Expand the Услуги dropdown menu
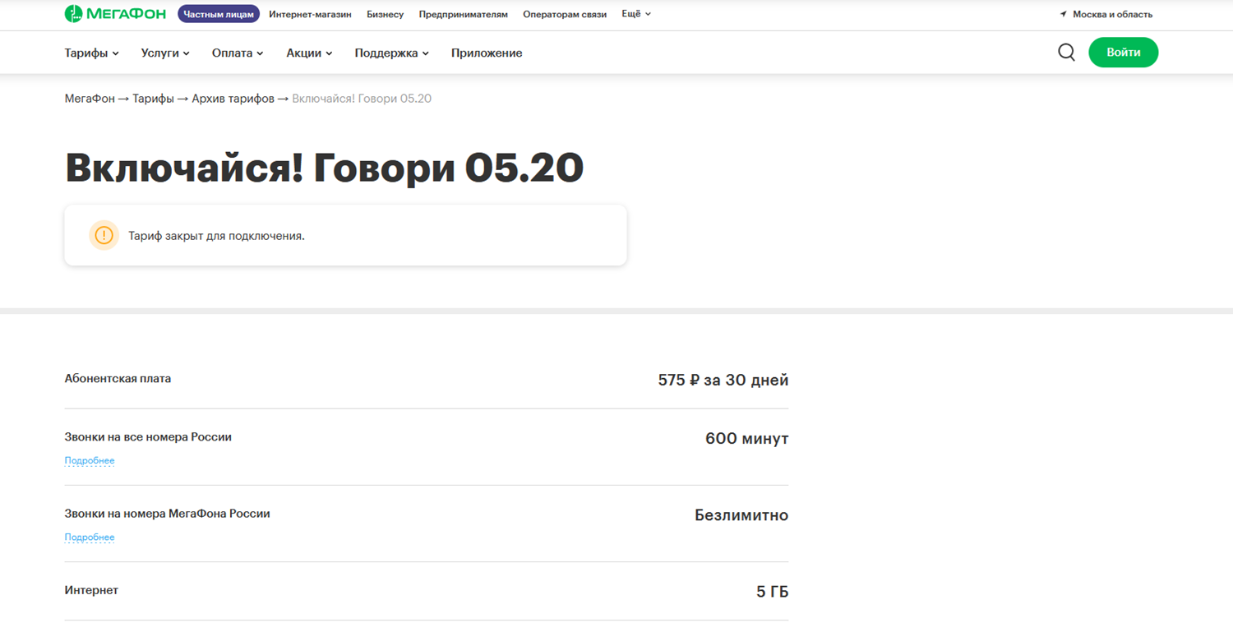Screen dimensions: 1233x632 click(x=165, y=53)
